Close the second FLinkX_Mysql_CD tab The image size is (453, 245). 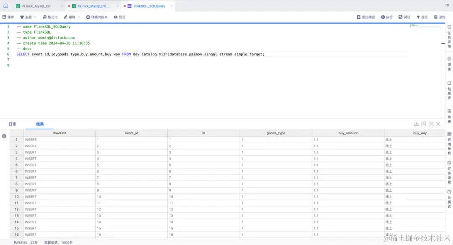tap(117, 6)
